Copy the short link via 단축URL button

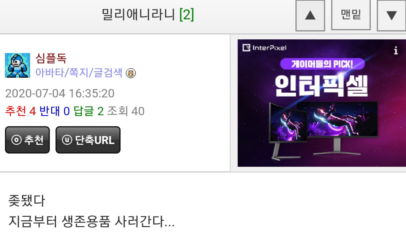point(88,140)
